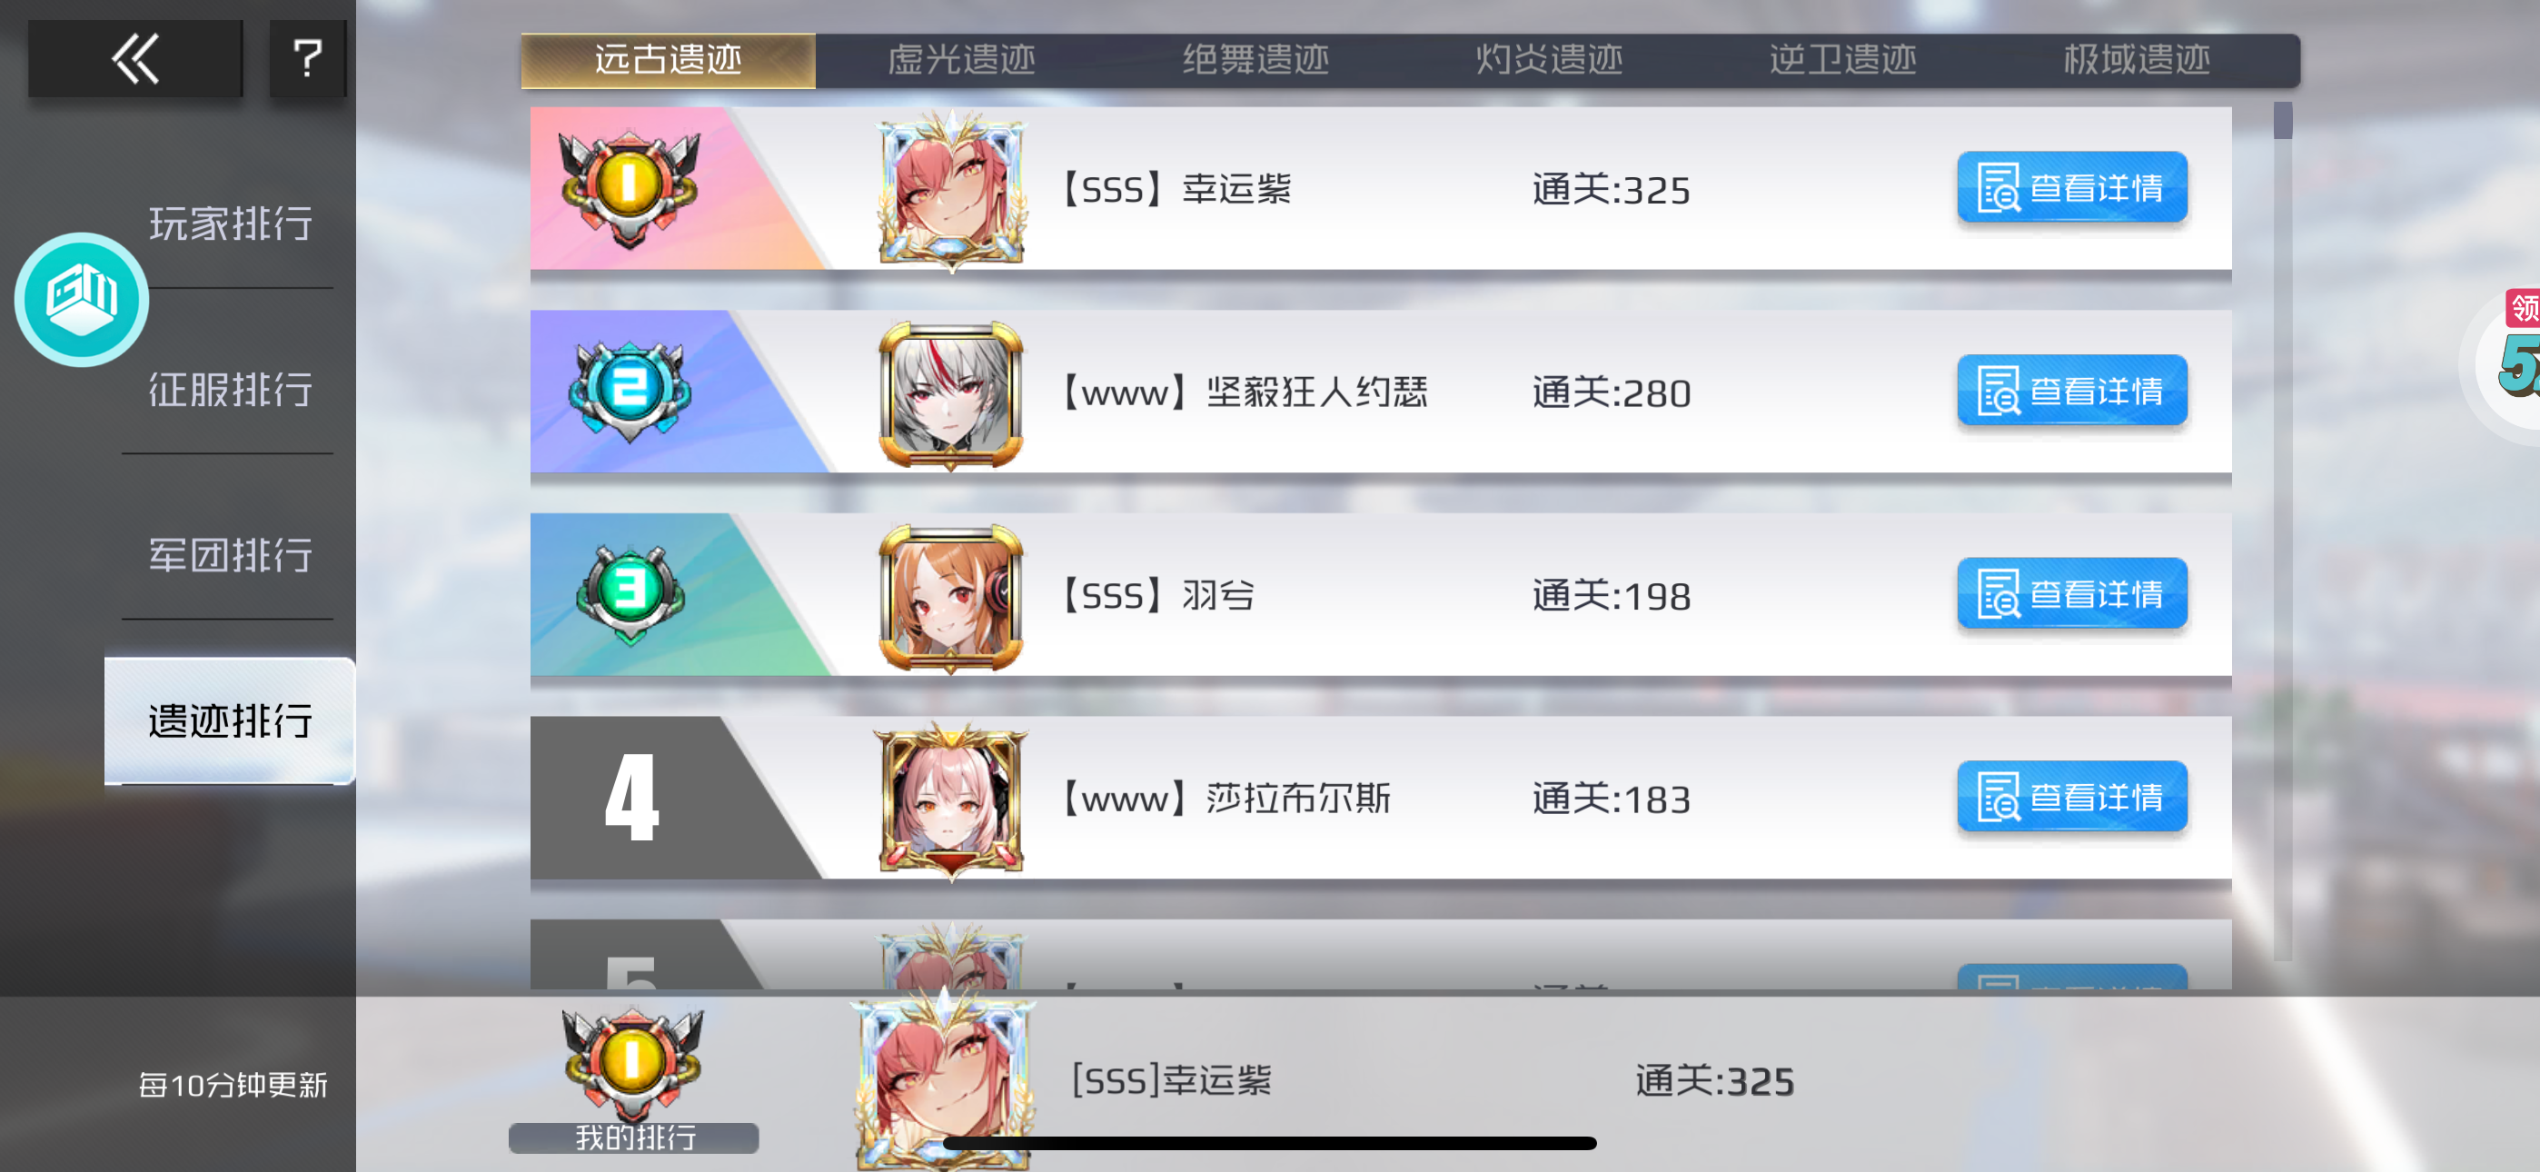Open 军团排行 in the sidebar
The height and width of the screenshot is (1172, 2540).
click(231, 555)
